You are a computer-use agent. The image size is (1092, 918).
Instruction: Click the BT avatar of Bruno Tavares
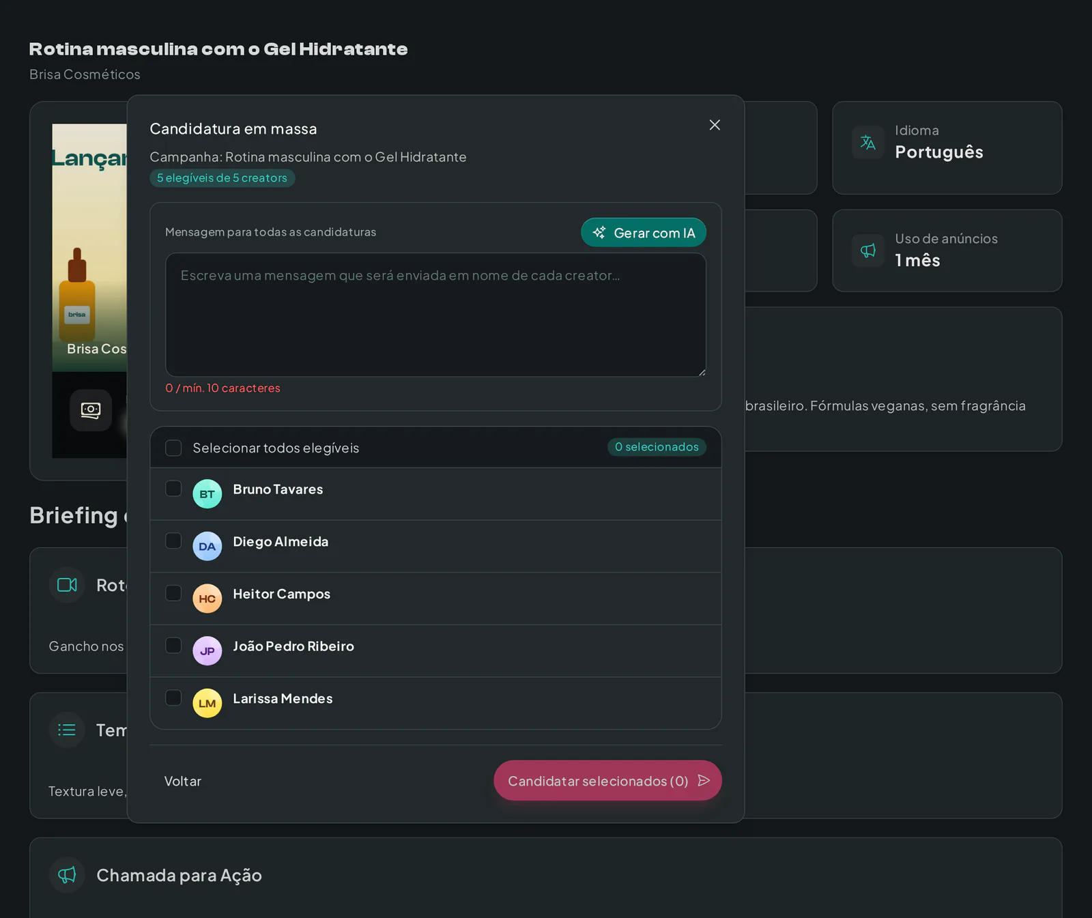pos(207,494)
